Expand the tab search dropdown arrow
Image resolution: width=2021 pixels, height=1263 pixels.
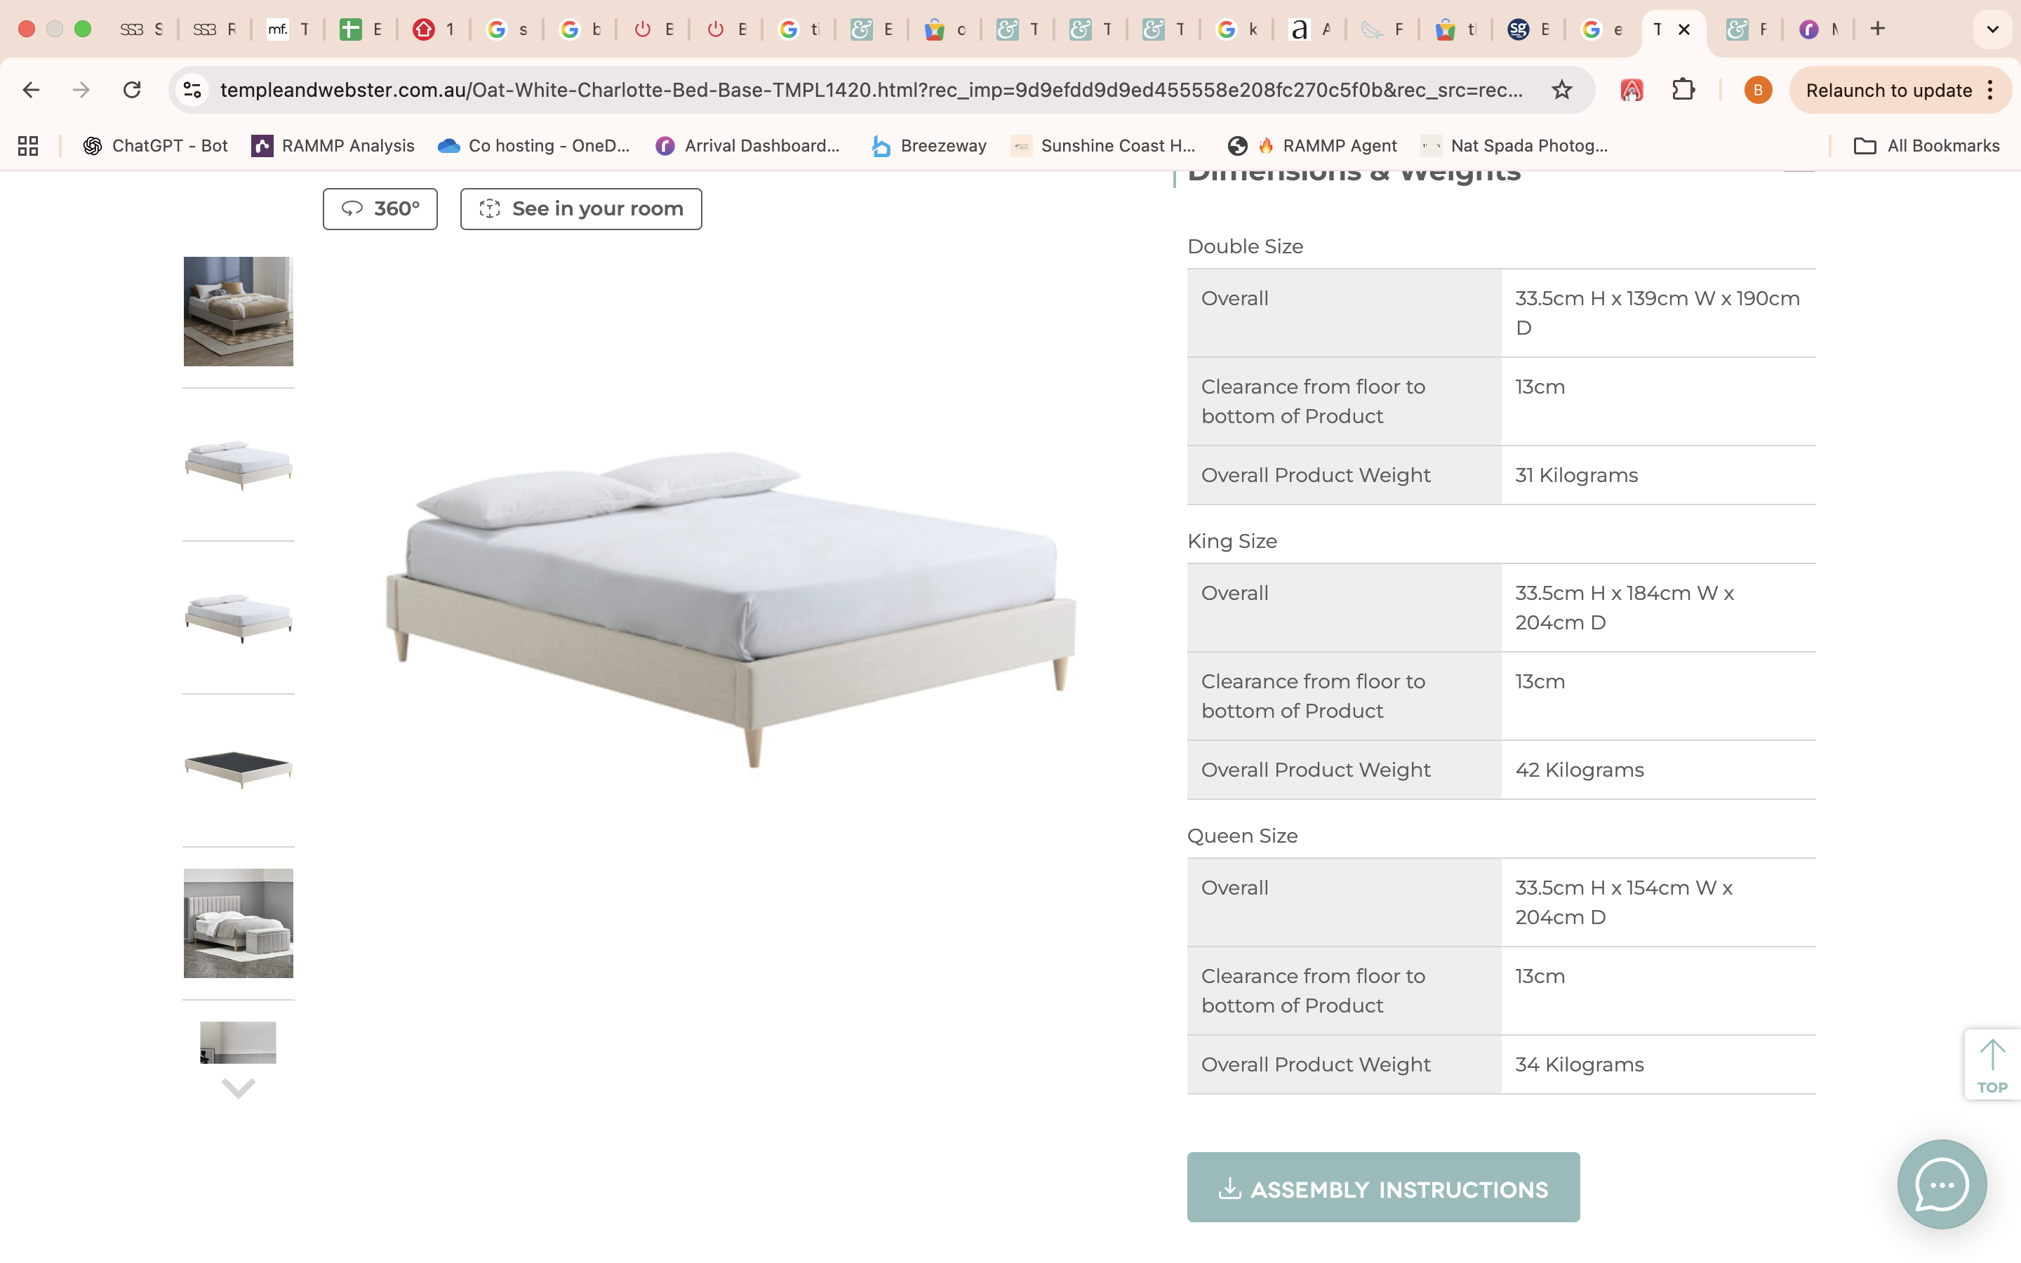pyautogui.click(x=1993, y=29)
